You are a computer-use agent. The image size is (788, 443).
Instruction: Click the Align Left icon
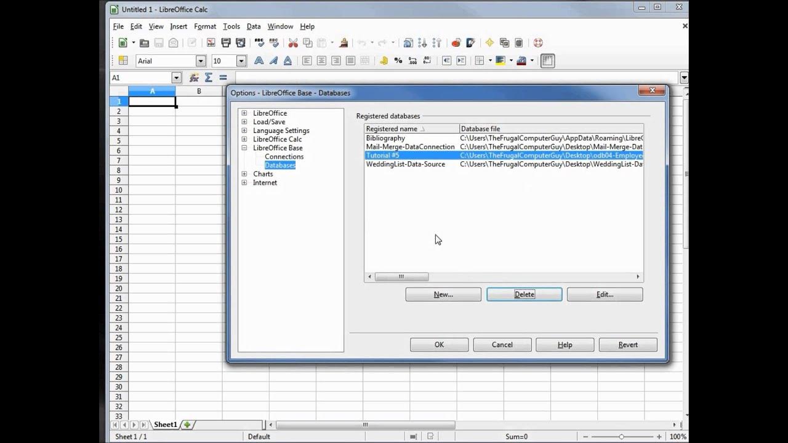click(307, 61)
